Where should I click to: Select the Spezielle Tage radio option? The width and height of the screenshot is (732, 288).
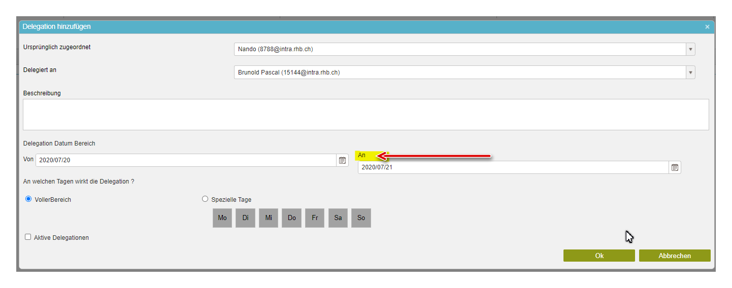[205, 199]
